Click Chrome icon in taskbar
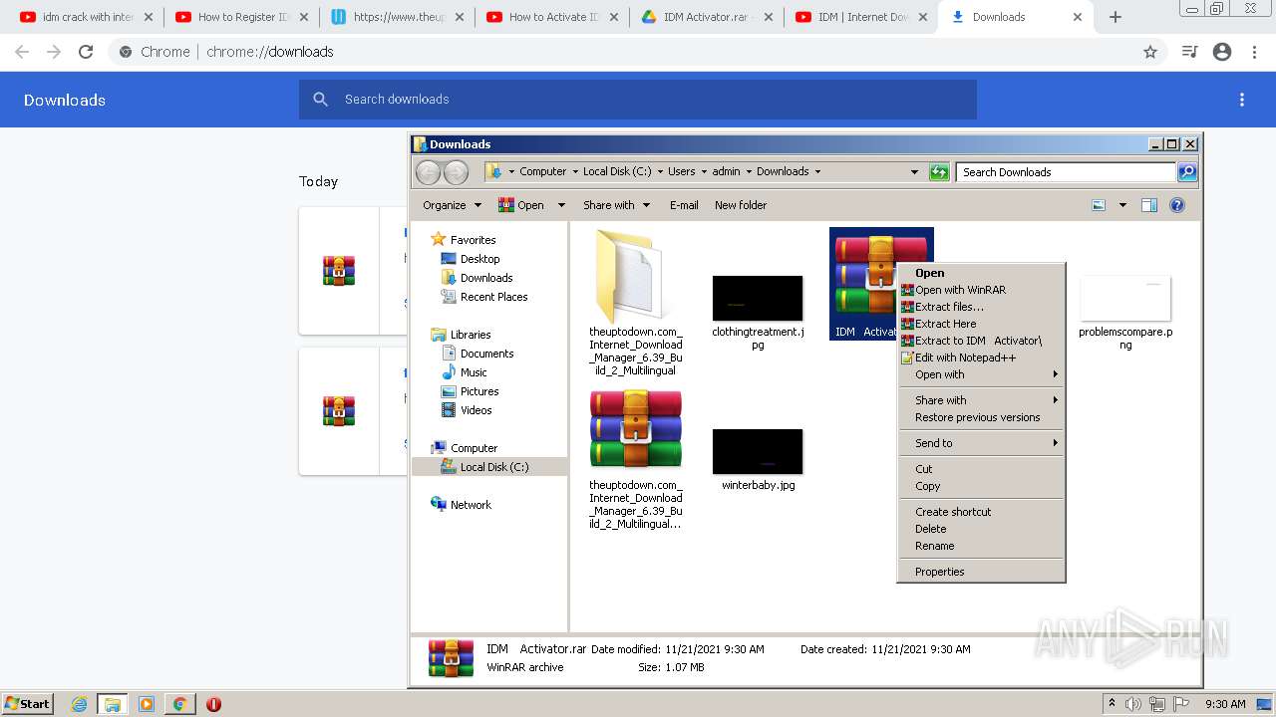1276x717 pixels. tap(179, 704)
